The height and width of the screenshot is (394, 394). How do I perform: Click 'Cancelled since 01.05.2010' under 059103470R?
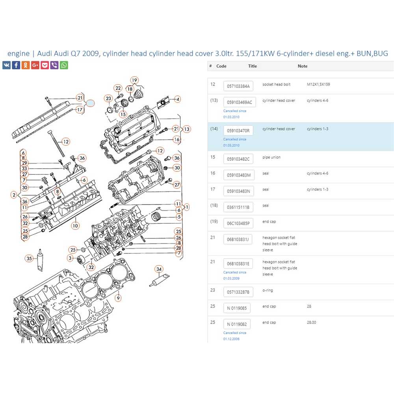(x=235, y=142)
